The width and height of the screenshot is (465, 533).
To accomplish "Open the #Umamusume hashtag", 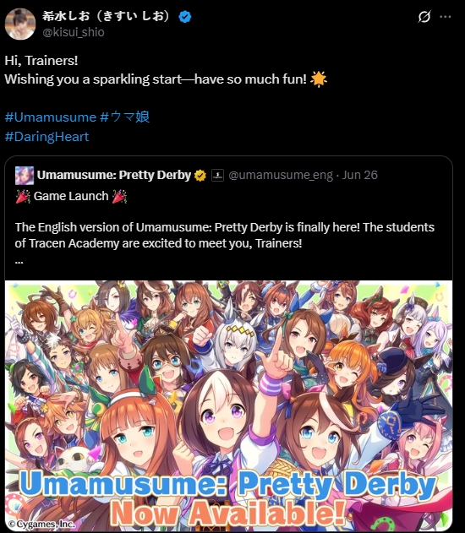I will (51, 117).
